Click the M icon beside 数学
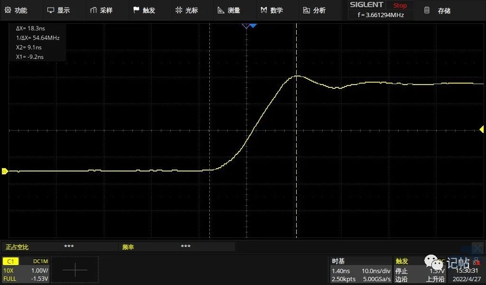 tap(264, 10)
